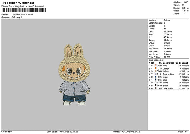190x134 pixels.
Task: Choose the Dark Brown color swatch
Action: tap(155, 88)
